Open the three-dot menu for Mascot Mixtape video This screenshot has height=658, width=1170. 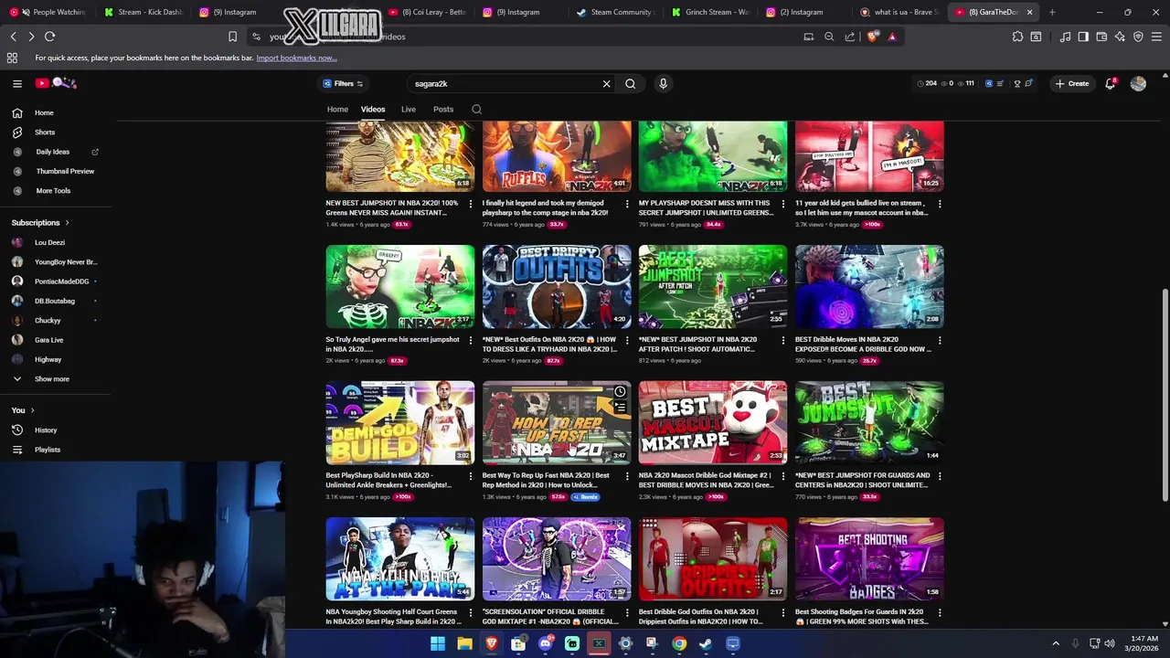[783, 475]
